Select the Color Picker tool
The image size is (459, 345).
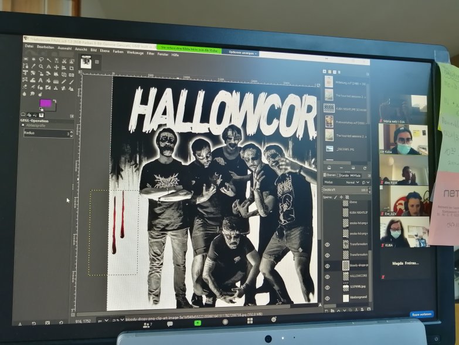(x=33, y=66)
